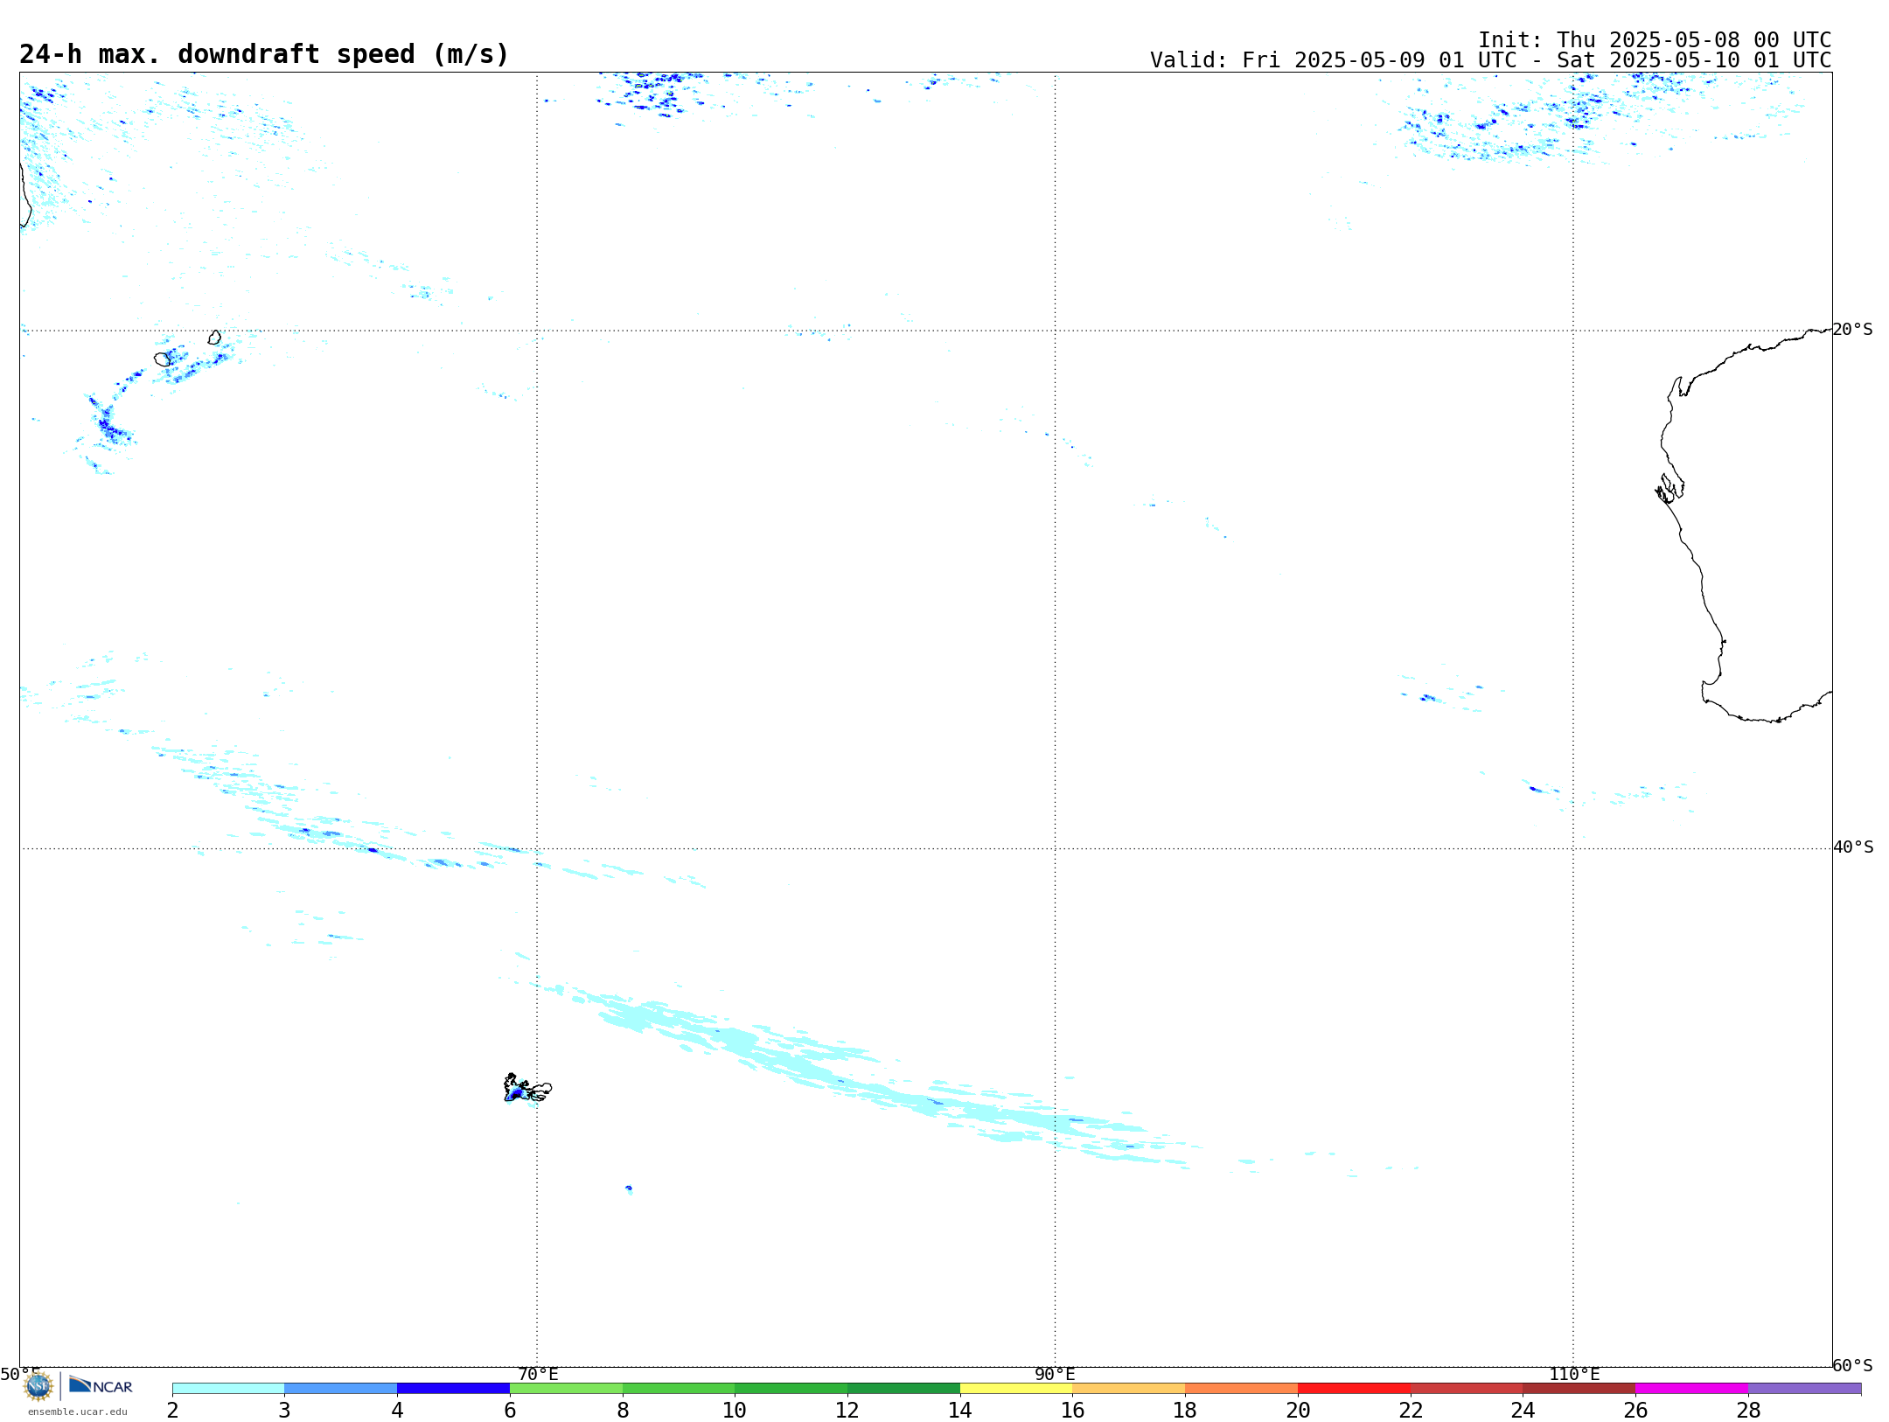
Task: Pick the green 8-10 colorbar swatch
Action: pos(679,1389)
